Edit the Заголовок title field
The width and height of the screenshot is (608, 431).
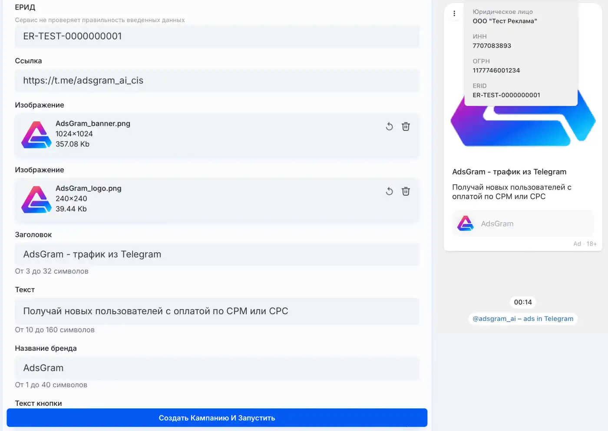pyautogui.click(x=217, y=254)
